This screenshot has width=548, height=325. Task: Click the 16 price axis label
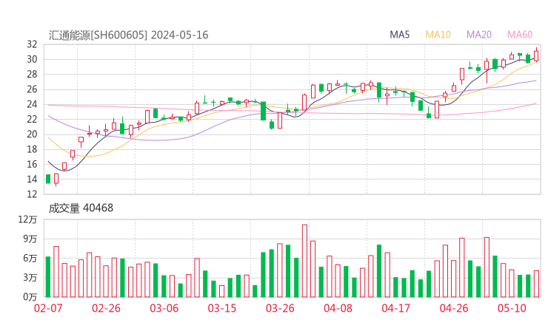[32, 164]
